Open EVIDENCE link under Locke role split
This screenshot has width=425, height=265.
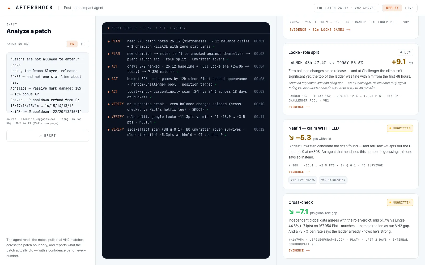click(299, 107)
